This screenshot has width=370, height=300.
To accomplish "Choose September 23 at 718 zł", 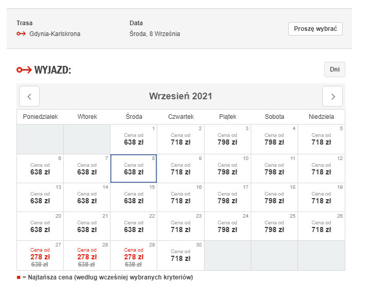I will tap(180, 226).
